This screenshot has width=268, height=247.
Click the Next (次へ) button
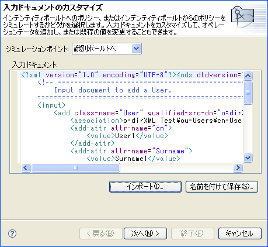(145, 234)
